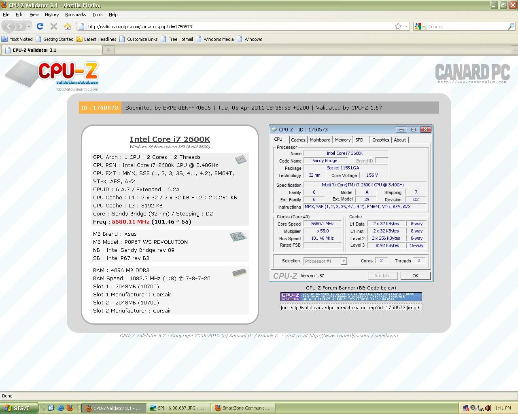Click the Forward arrow button
Viewport: 518px width, 414px height.
click(21, 27)
